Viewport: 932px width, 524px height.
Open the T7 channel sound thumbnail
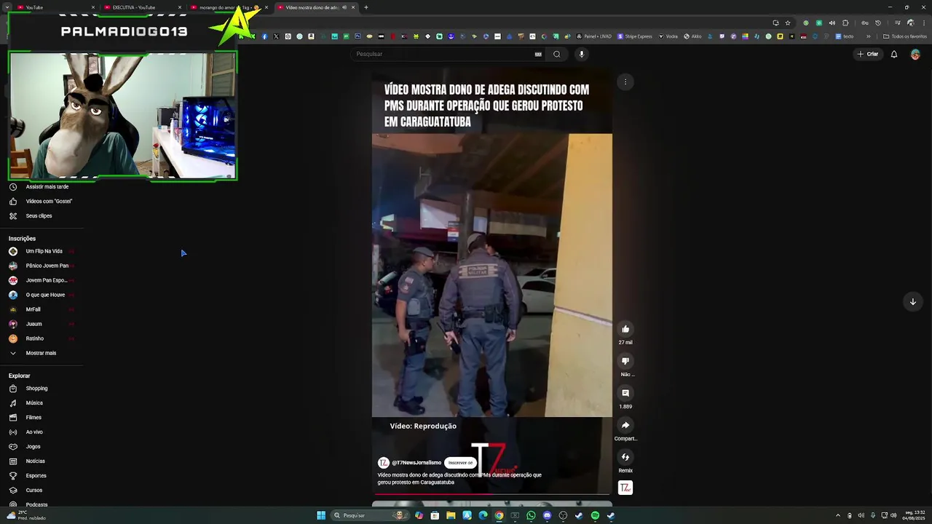click(625, 488)
